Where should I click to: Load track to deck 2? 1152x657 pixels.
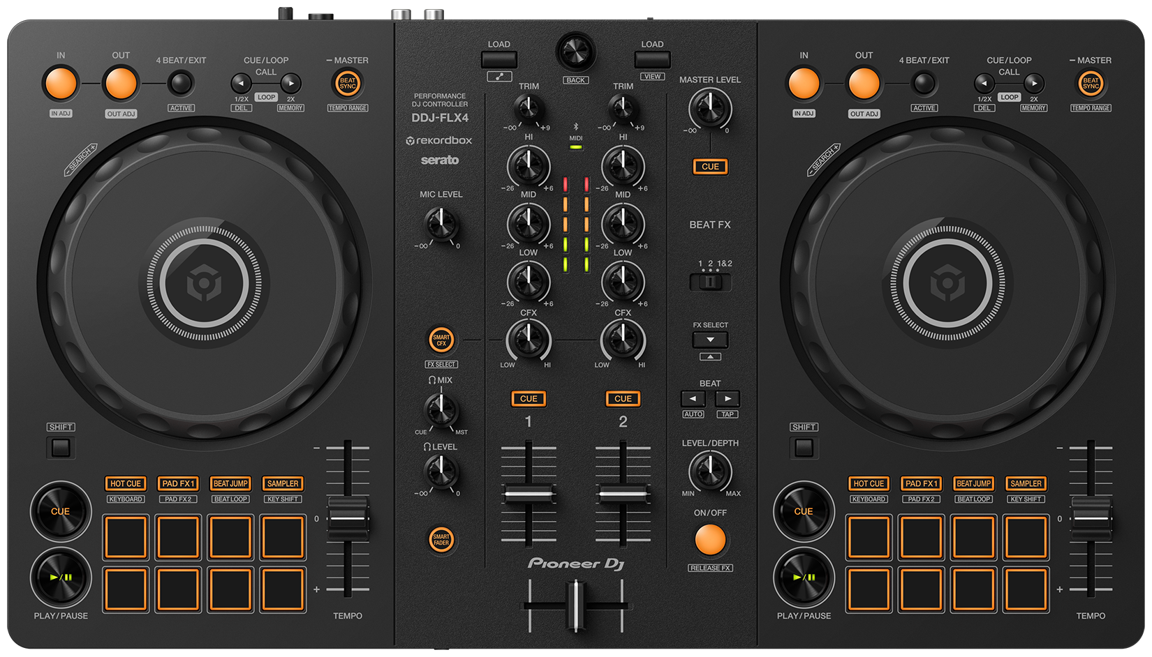(653, 59)
